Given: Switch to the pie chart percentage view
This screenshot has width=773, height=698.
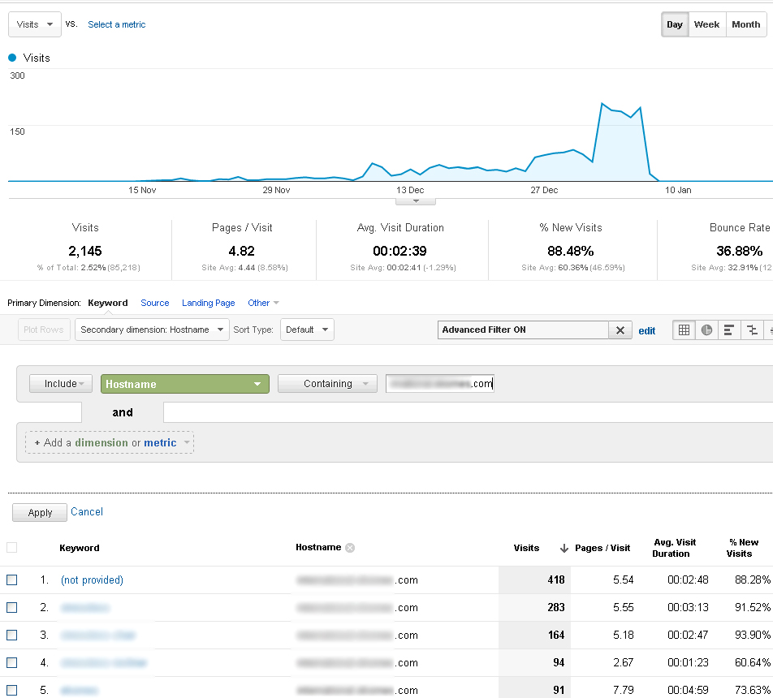Looking at the screenshot, I should [x=706, y=330].
